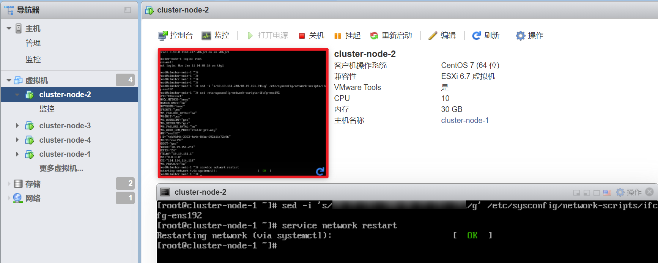Click the 打开电源 power on button
Viewport: 658px width, 263px height.
(x=268, y=36)
